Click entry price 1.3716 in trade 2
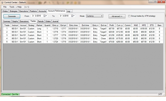The height and width of the screenshot is (101, 166). [55, 32]
